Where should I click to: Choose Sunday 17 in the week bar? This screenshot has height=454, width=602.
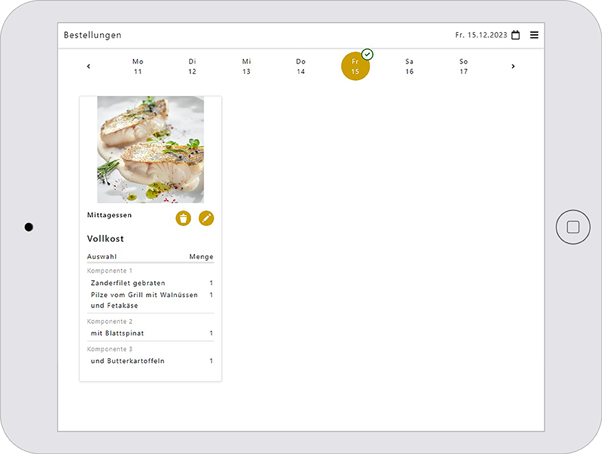(464, 66)
